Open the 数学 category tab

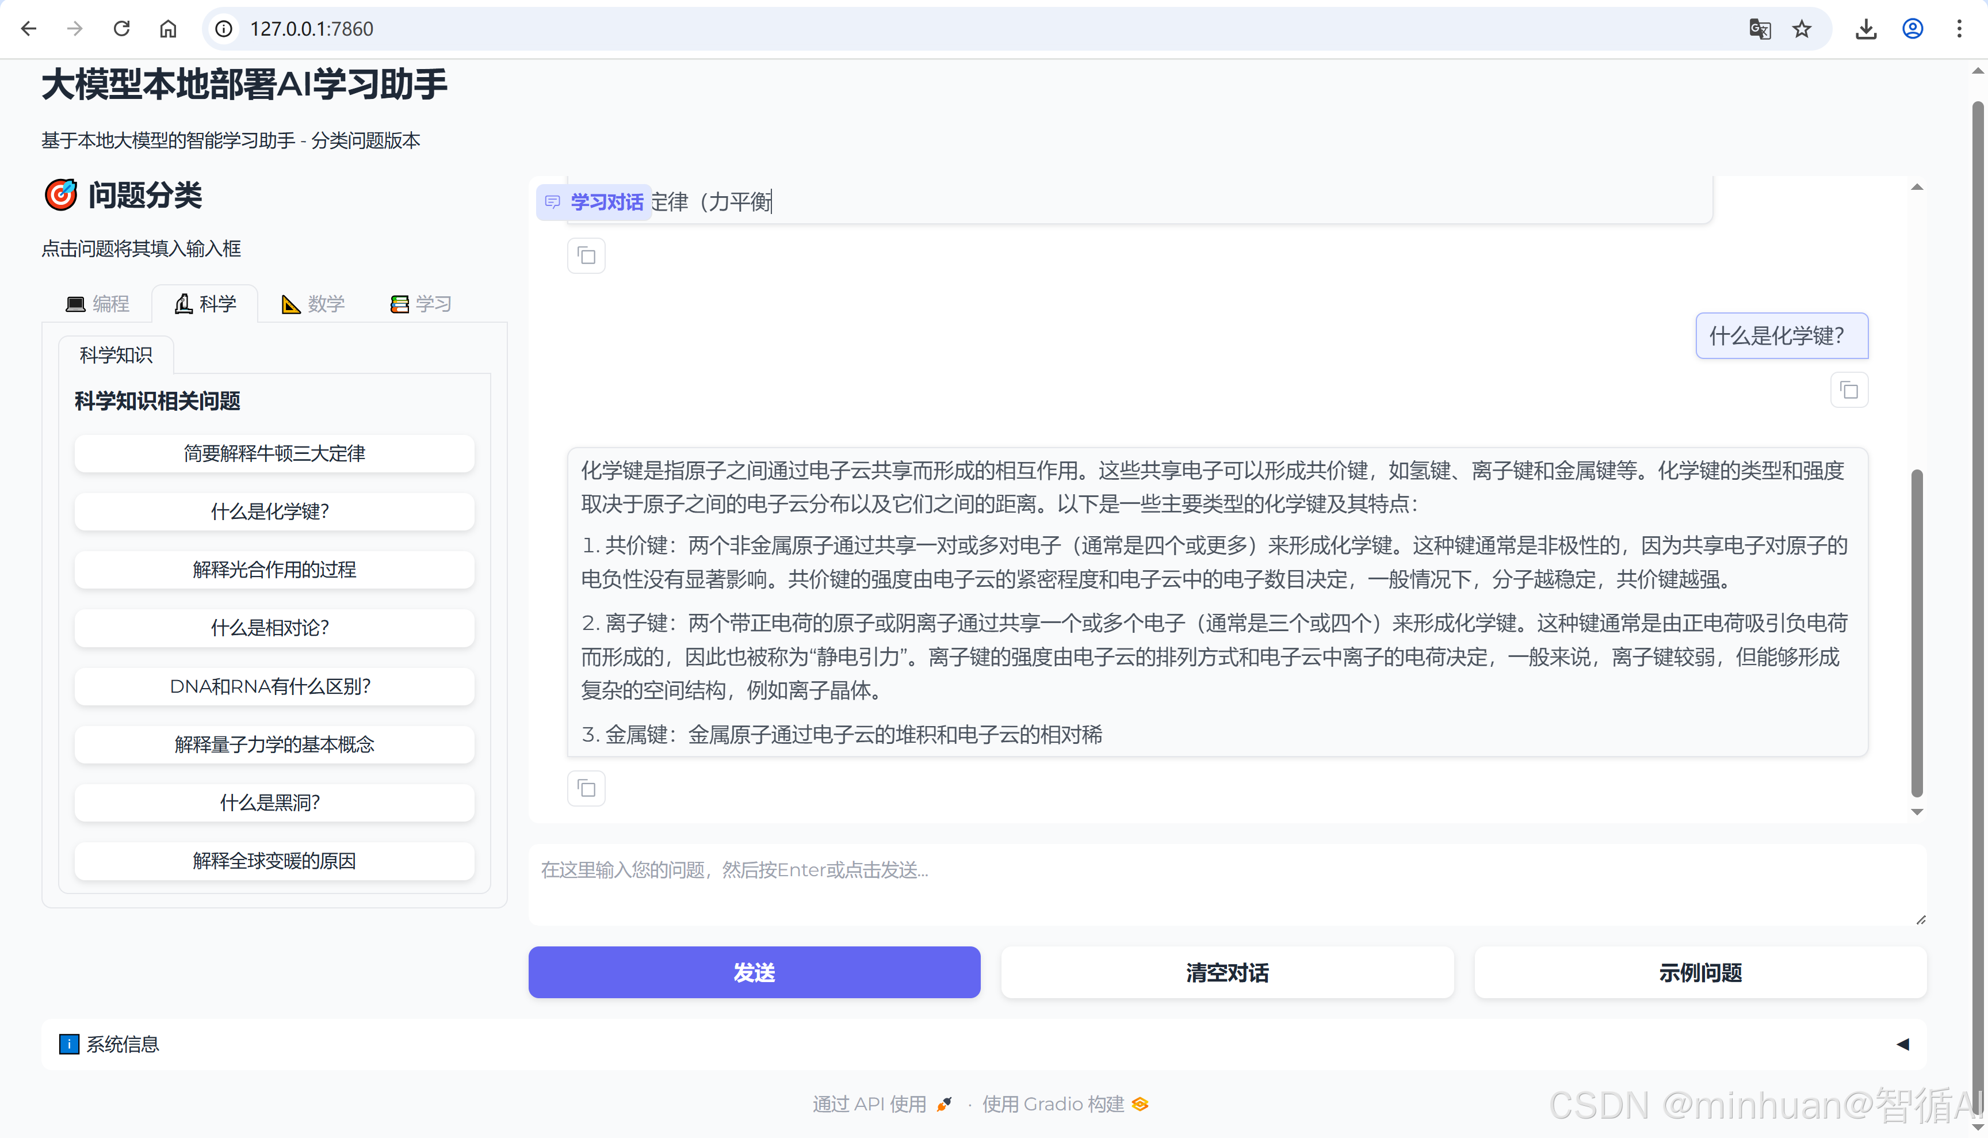coord(314,303)
